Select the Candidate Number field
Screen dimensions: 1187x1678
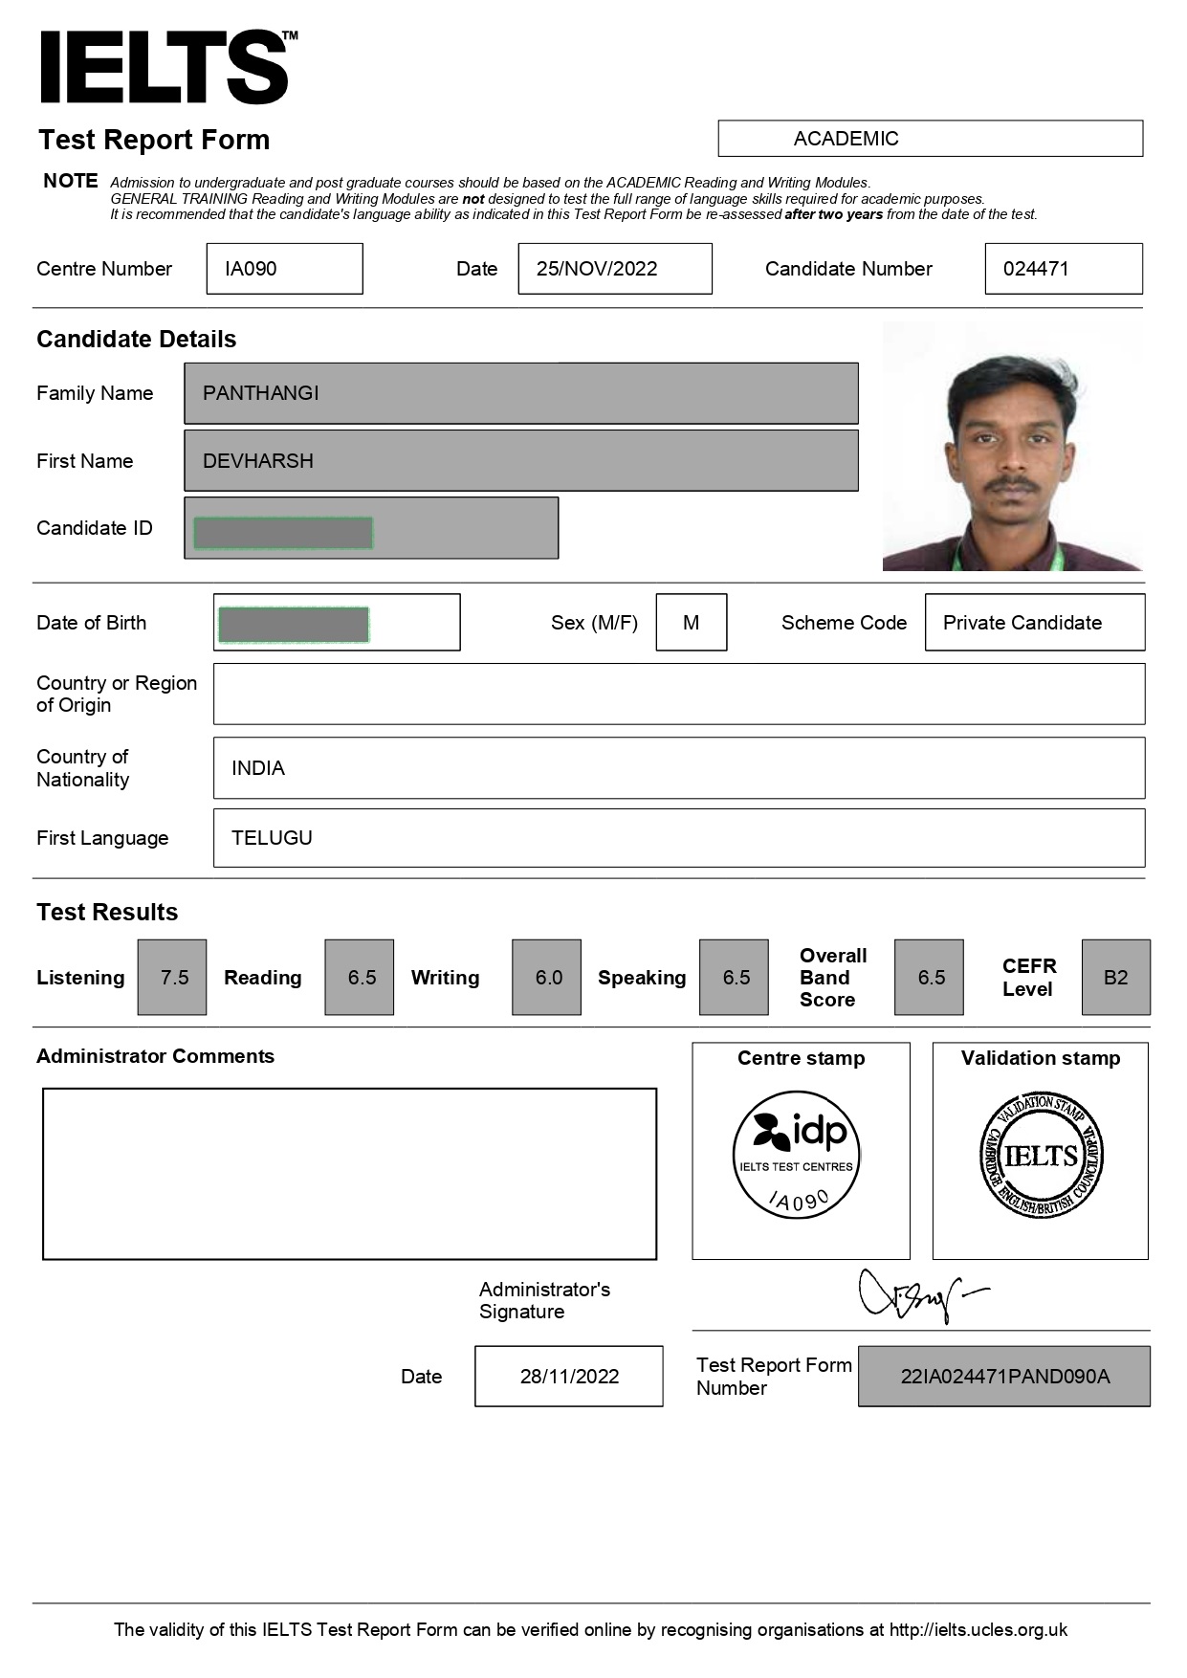point(1063,269)
